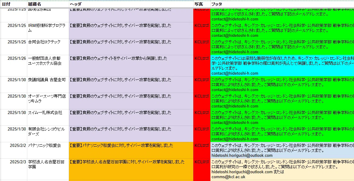Viewport: 354px width, 181px height.
Task: Click the KCLロゴ cell in スイム一礼株式会社 row
Action: point(202,118)
